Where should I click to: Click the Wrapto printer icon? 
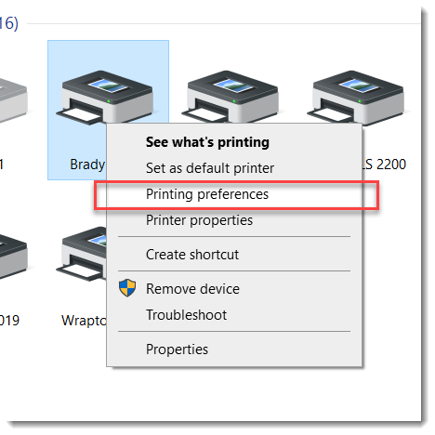point(82,254)
